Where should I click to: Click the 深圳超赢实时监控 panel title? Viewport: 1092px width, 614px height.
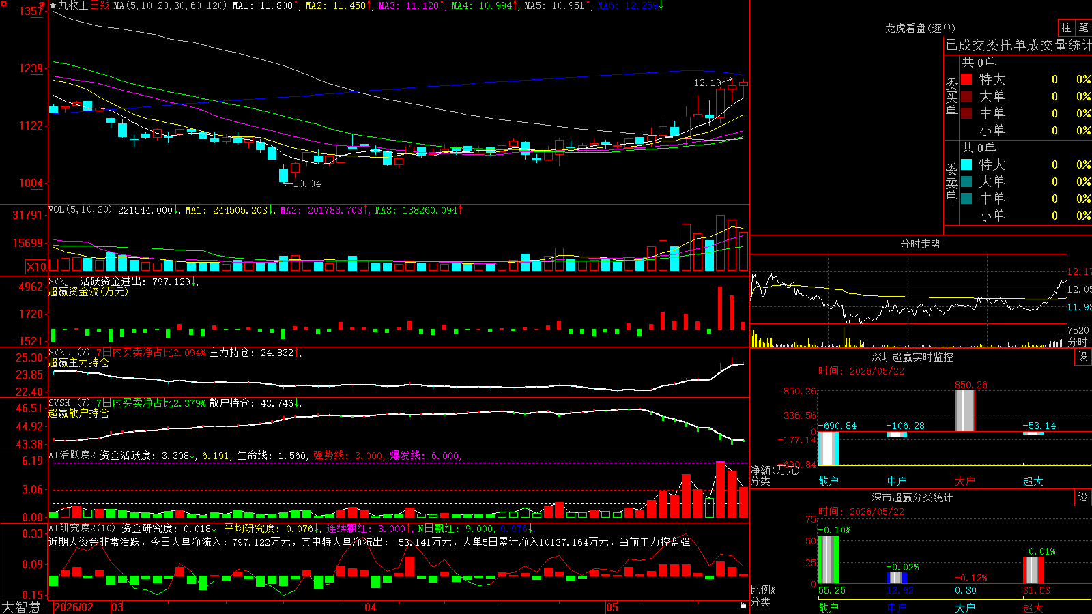(912, 357)
